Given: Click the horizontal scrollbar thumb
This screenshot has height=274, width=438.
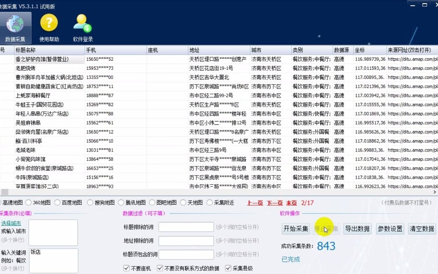Looking at the screenshot, I should 5,192.
